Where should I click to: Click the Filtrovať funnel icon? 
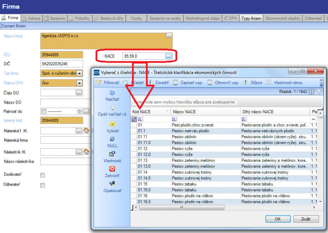[x=98, y=83]
